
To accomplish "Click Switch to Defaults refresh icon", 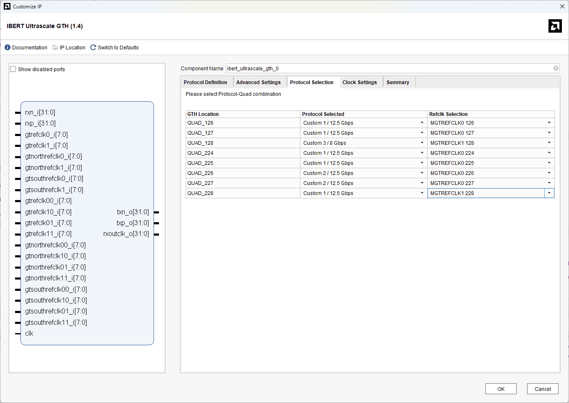I will (x=93, y=48).
